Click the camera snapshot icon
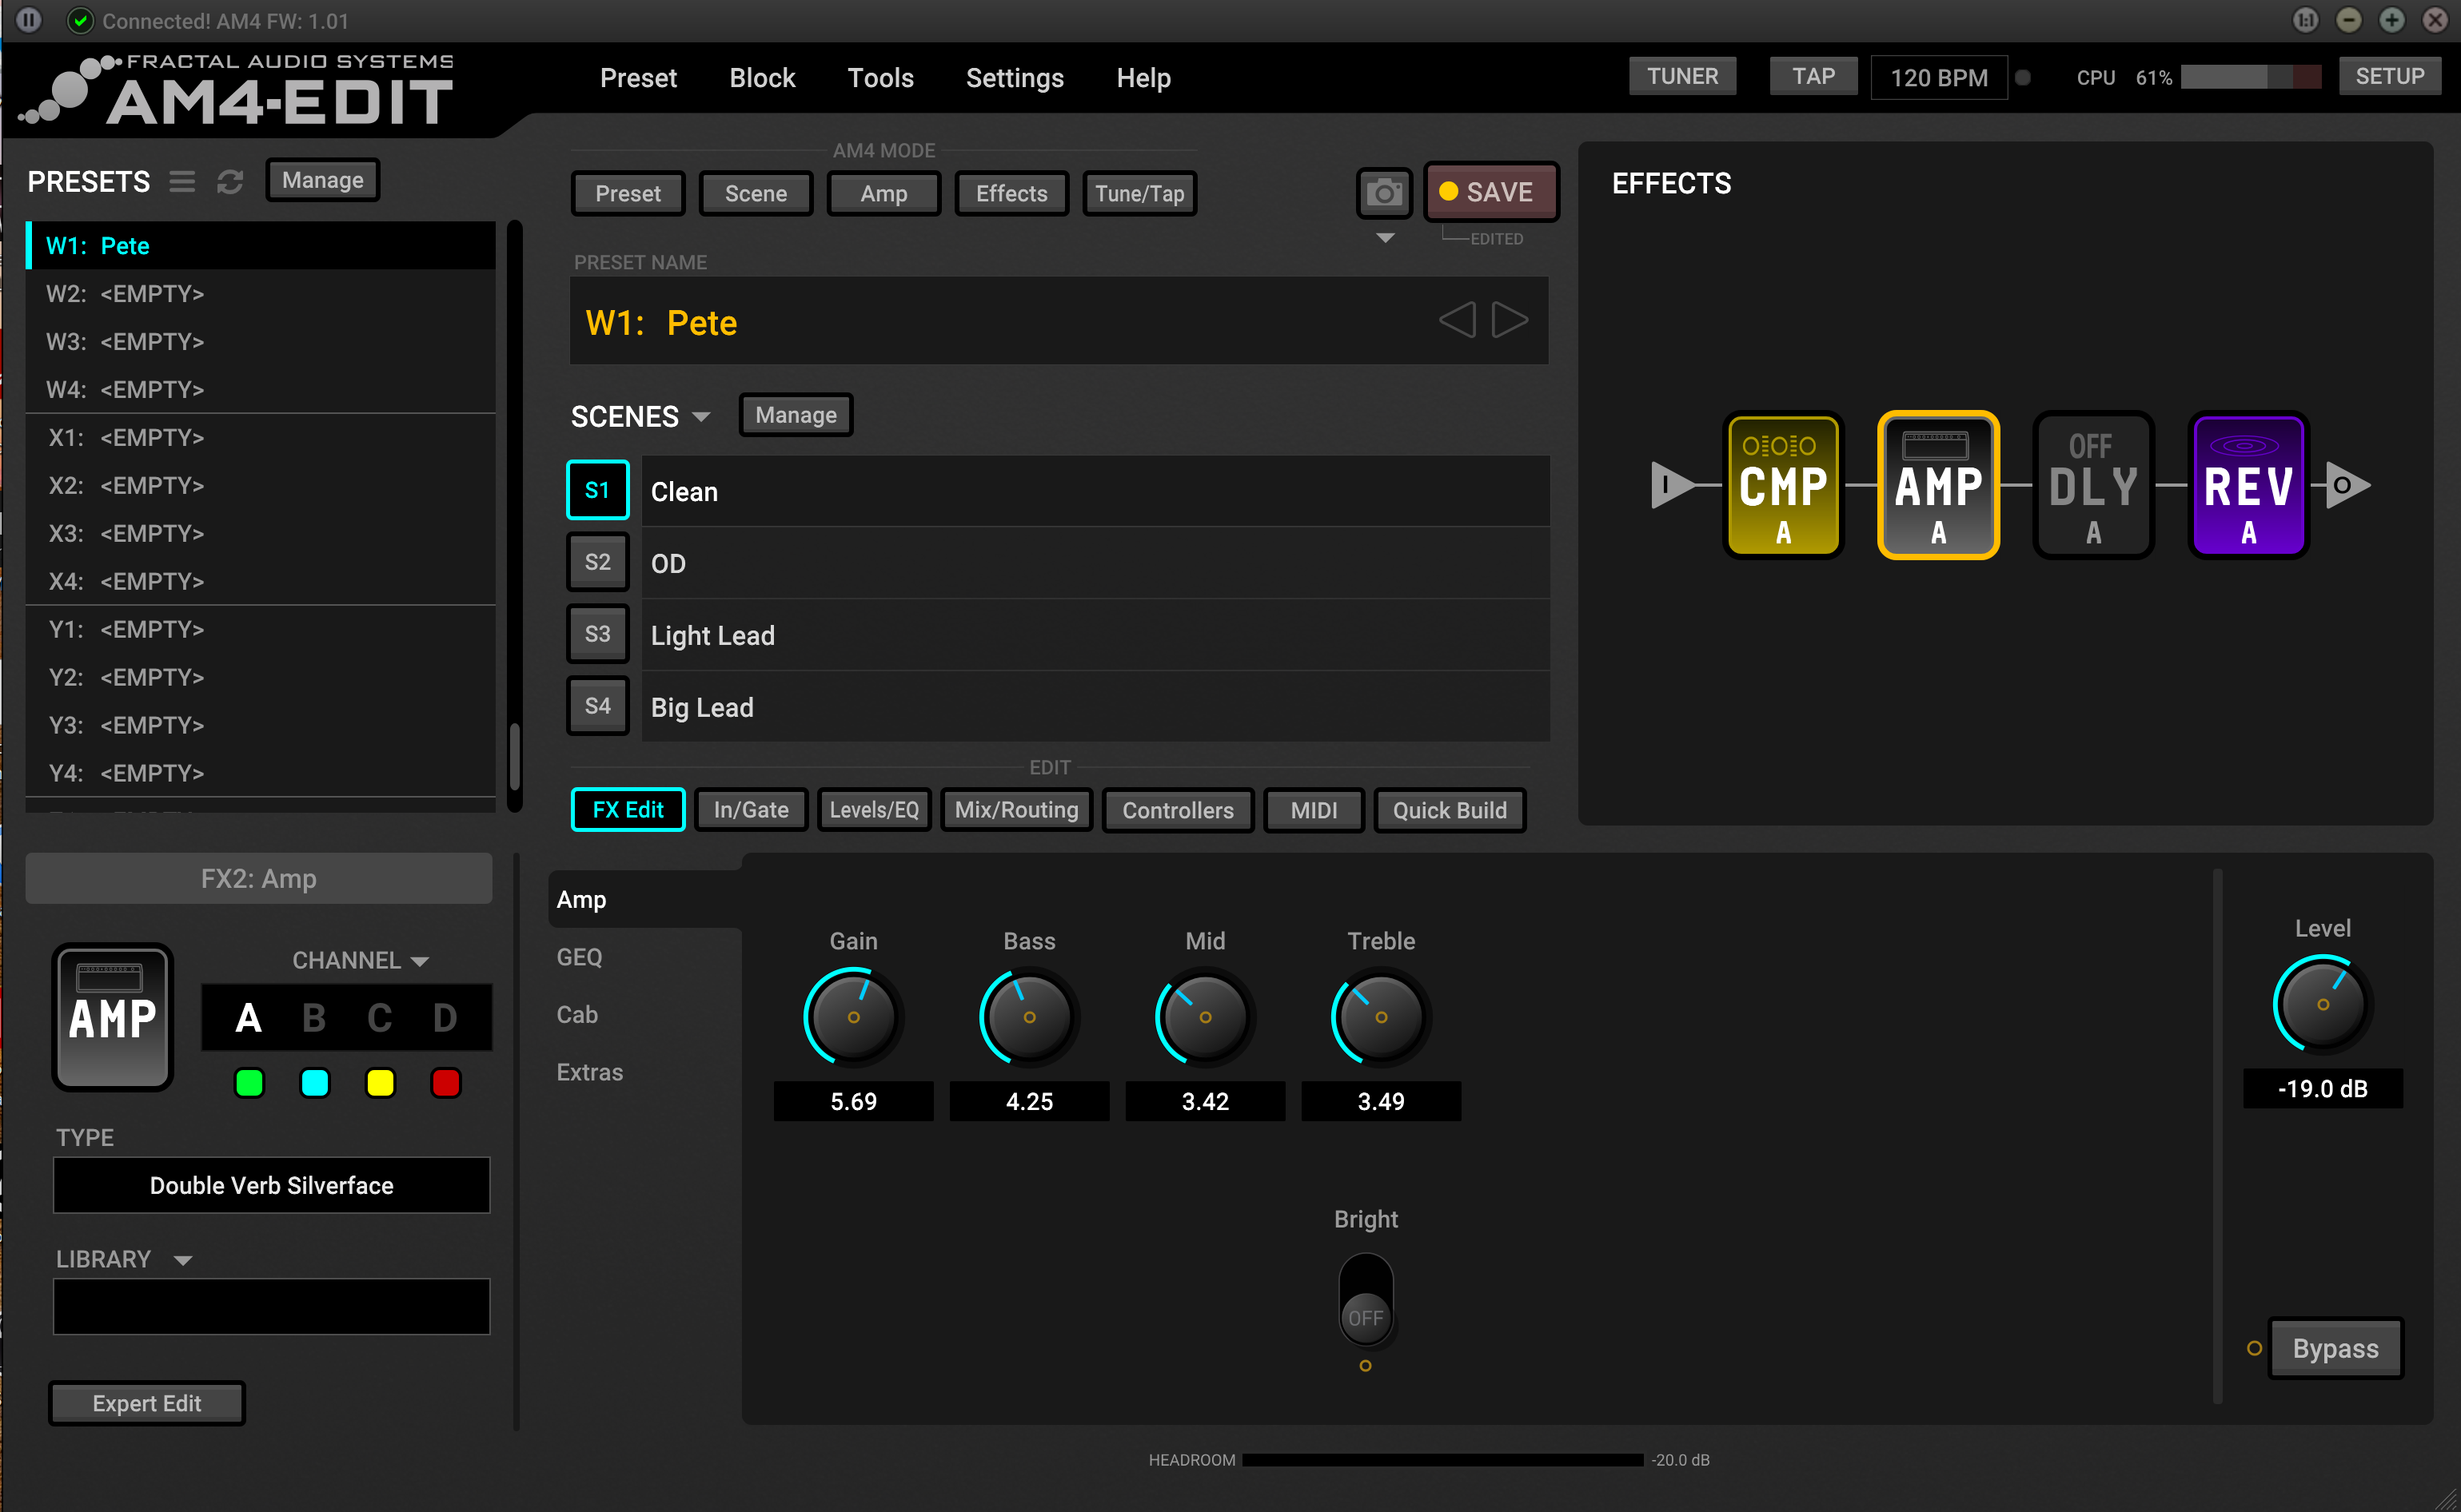 [x=1383, y=192]
